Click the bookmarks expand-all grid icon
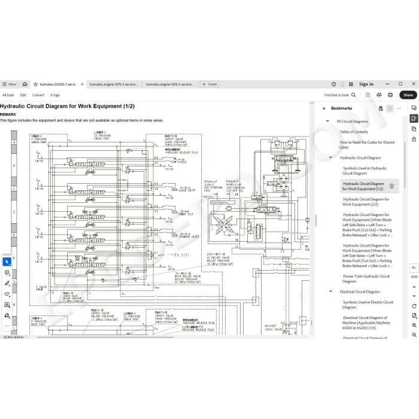Image resolution: width=419 pixels, height=419 pixels. [x=390, y=108]
